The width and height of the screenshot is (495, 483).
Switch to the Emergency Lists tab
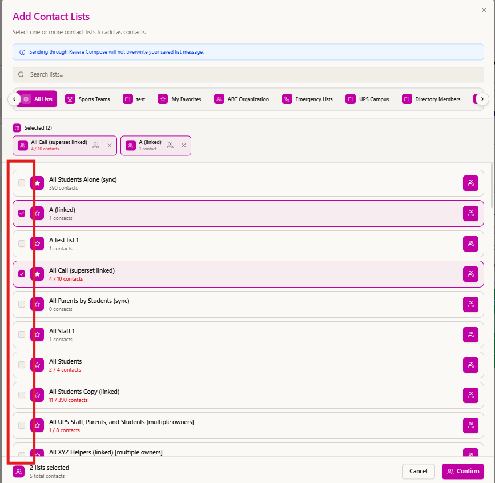(308, 99)
